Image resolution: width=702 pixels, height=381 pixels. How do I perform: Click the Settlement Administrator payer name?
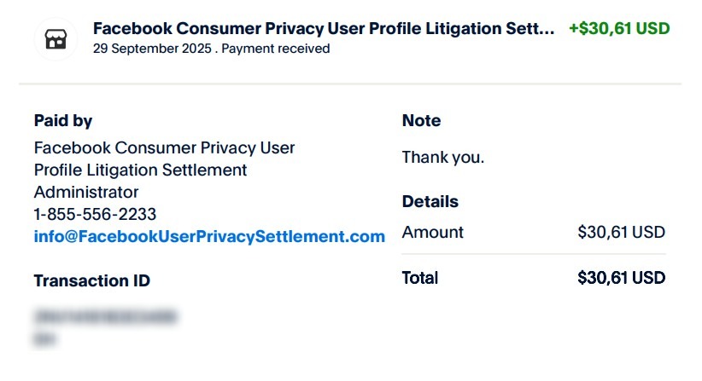pos(164,170)
